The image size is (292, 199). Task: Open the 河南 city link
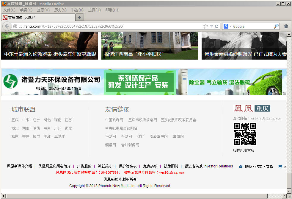(58, 120)
